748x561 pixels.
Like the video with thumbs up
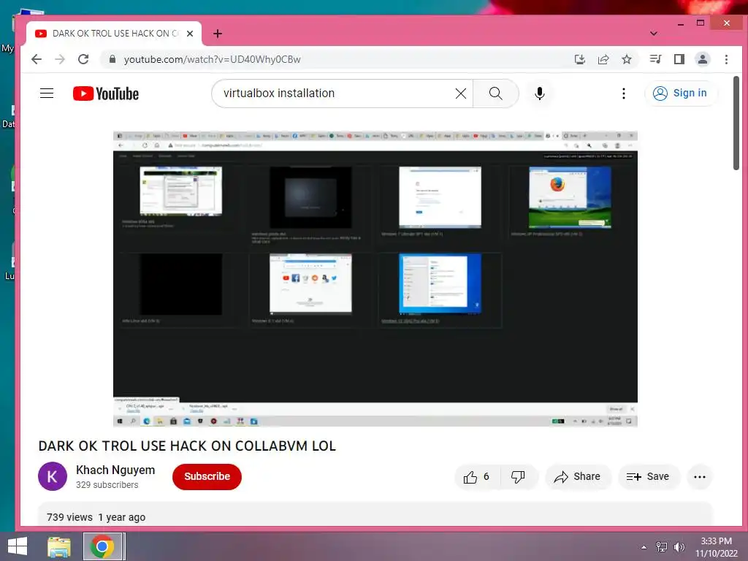[x=476, y=476]
